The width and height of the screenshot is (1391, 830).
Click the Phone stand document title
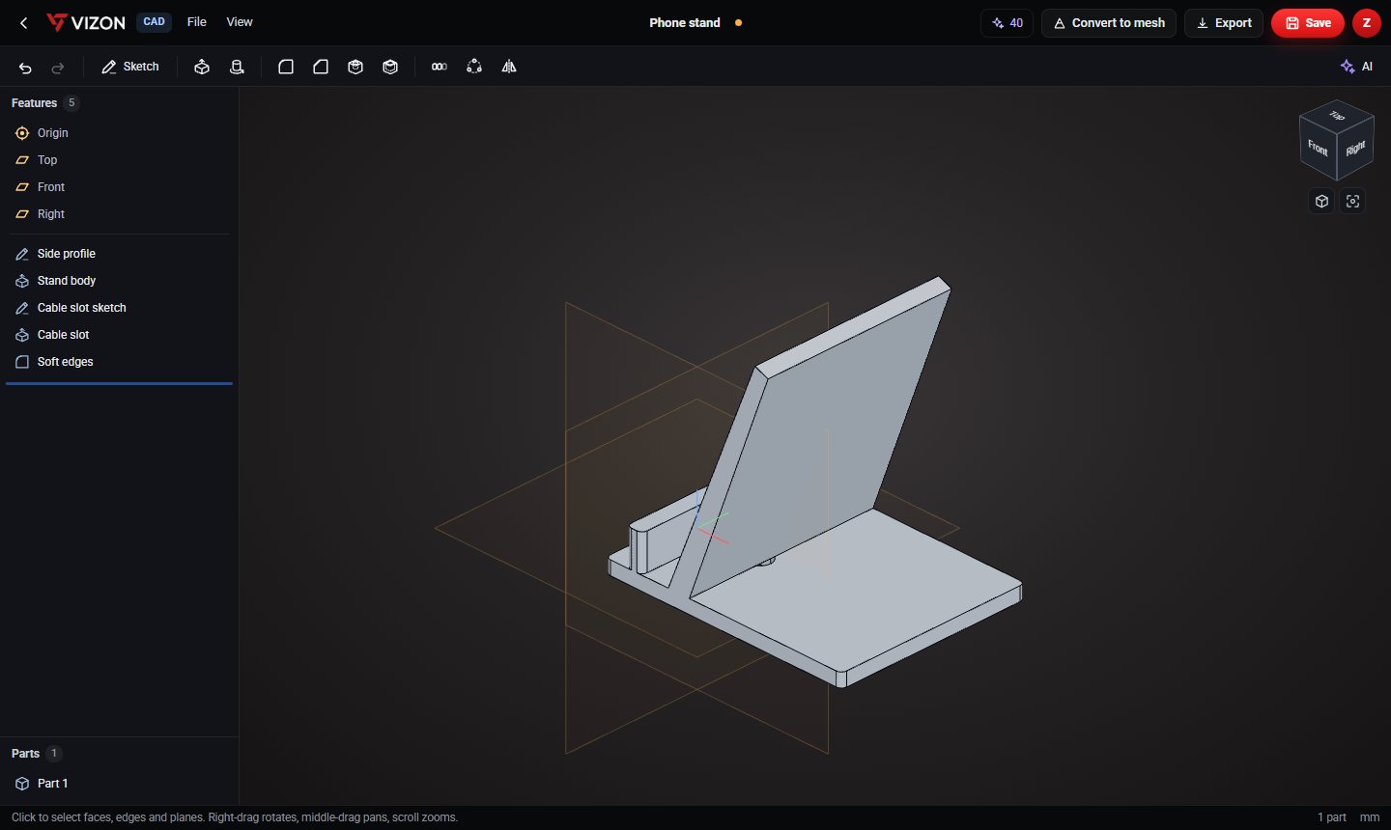[x=685, y=22]
